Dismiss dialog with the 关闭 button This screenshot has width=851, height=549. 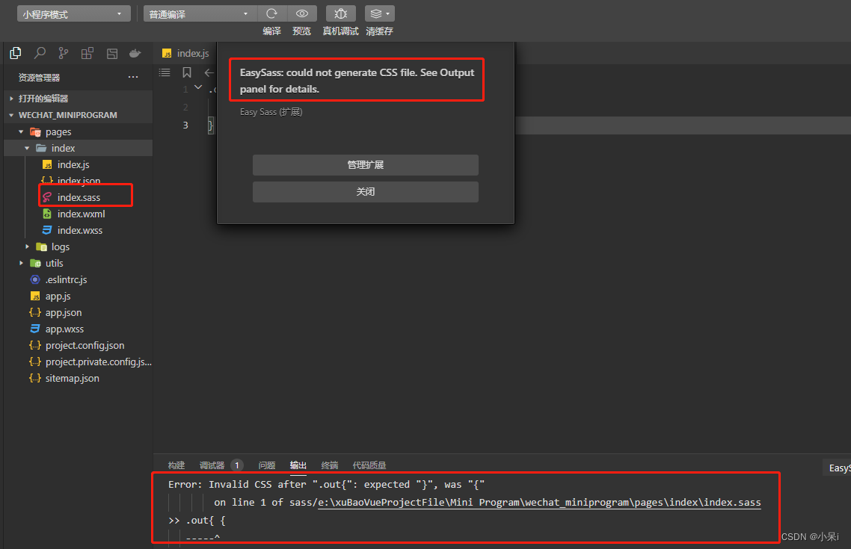tap(365, 192)
